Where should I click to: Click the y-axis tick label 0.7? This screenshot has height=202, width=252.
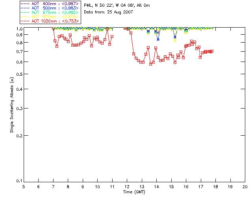(x=19, y=52)
